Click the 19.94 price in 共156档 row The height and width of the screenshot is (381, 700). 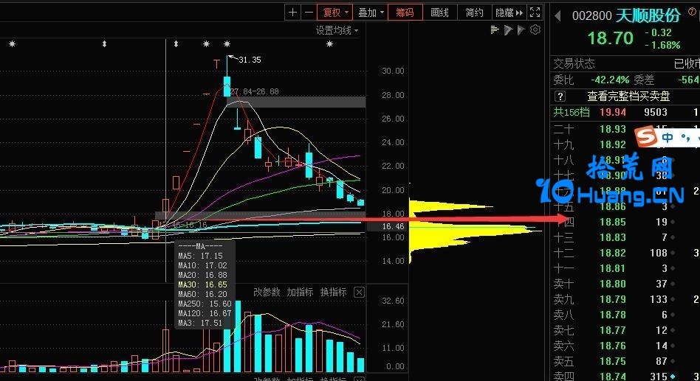pyautogui.click(x=613, y=112)
